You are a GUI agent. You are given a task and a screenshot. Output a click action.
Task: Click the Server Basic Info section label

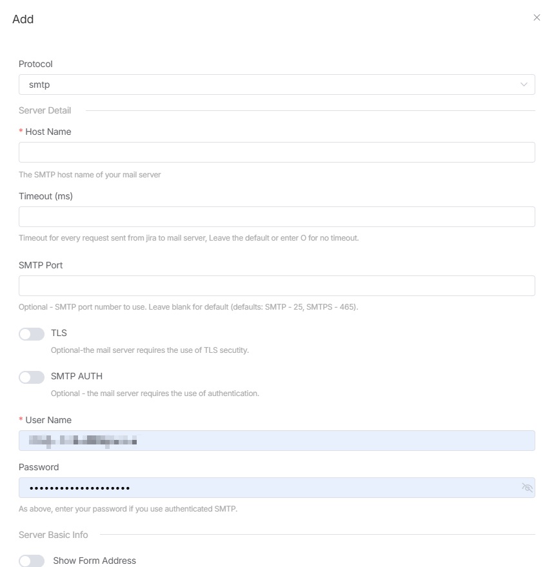click(54, 535)
